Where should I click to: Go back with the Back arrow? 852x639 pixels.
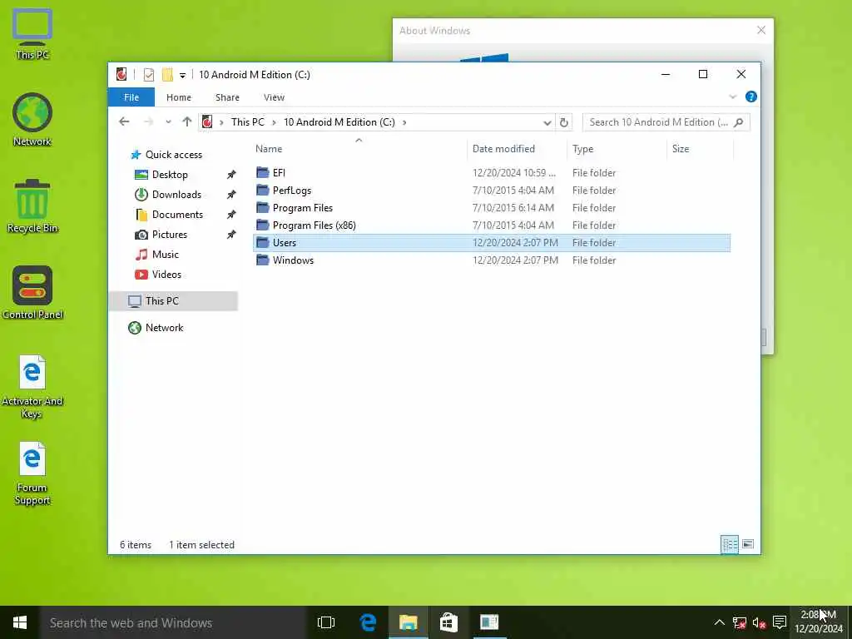(124, 121)
